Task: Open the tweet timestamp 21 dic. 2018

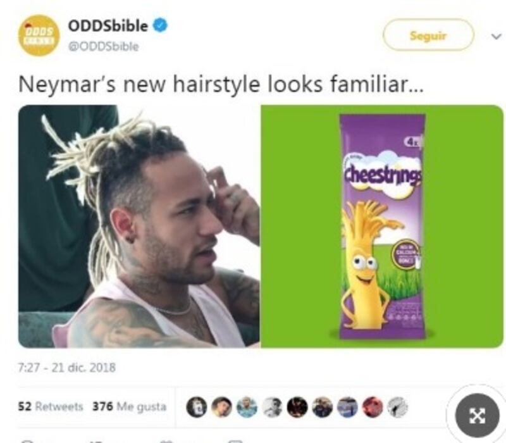Action: [67, 368]
